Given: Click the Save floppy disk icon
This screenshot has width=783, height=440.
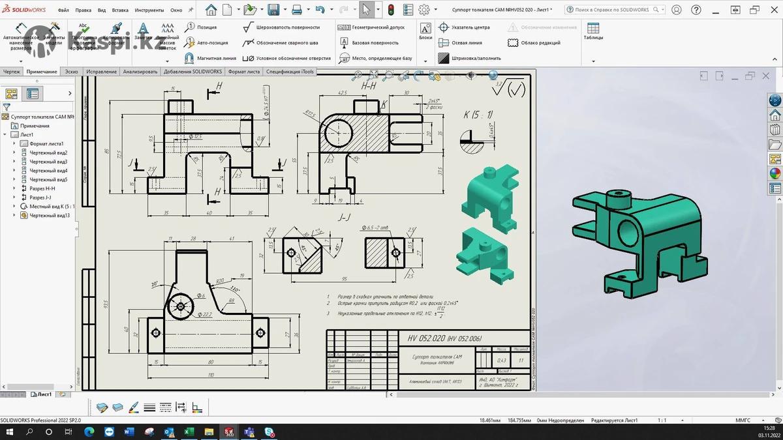Looking at the screenshot, I should pyautogui.click(x=273, y=10).
